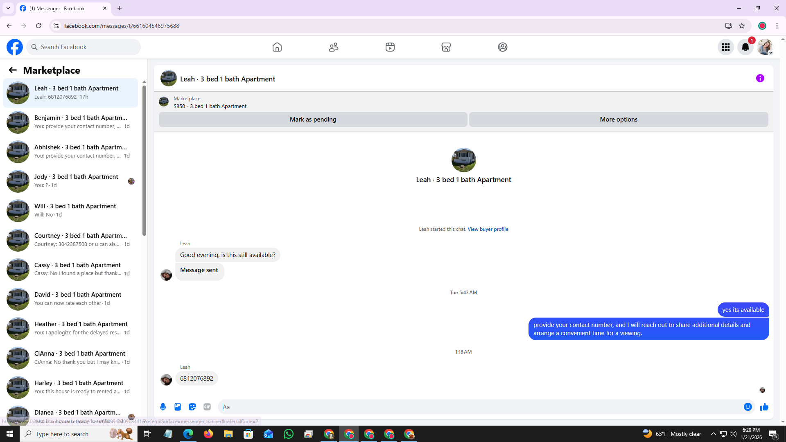This screenshot has height=442, width=786.
Task: Open the Facebook menu grid icon
Action: (725, 47)
